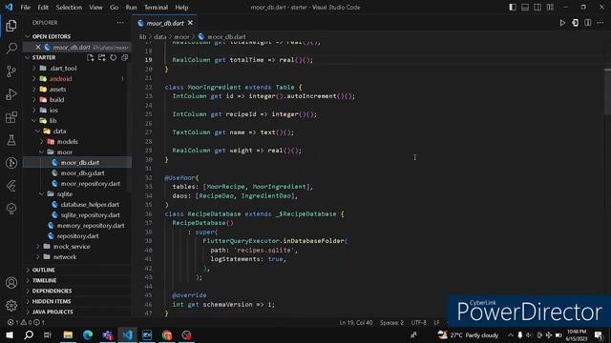This screenshot has height=343, width=611.
Task: Open the Search view in activity bar
Action: (x=11, y=49)
